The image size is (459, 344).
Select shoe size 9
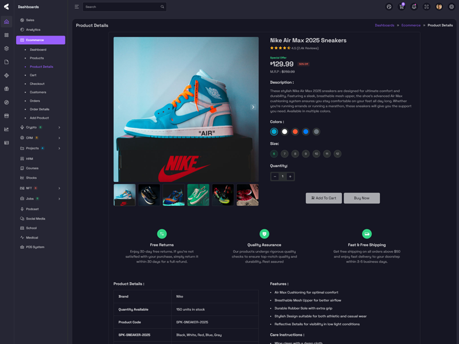pos(306,154)
